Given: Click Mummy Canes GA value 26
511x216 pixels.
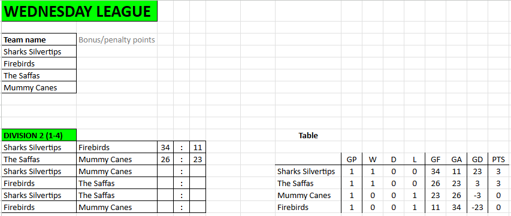Looking at the screenshot, I should click(456, 195).
